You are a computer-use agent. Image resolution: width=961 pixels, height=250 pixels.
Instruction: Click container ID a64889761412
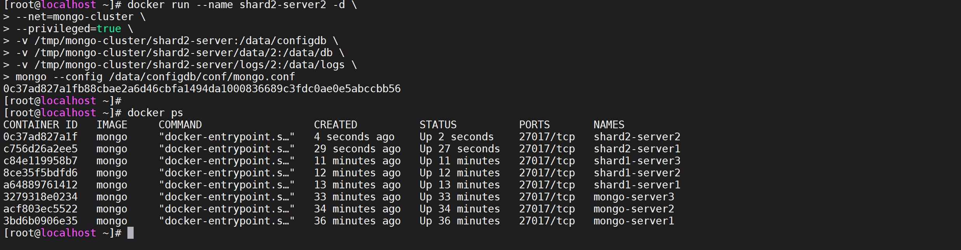coord(40,185)
